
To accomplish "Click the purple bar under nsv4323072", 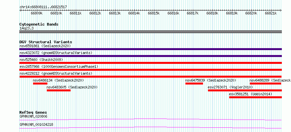I will [x=151, y=56].
